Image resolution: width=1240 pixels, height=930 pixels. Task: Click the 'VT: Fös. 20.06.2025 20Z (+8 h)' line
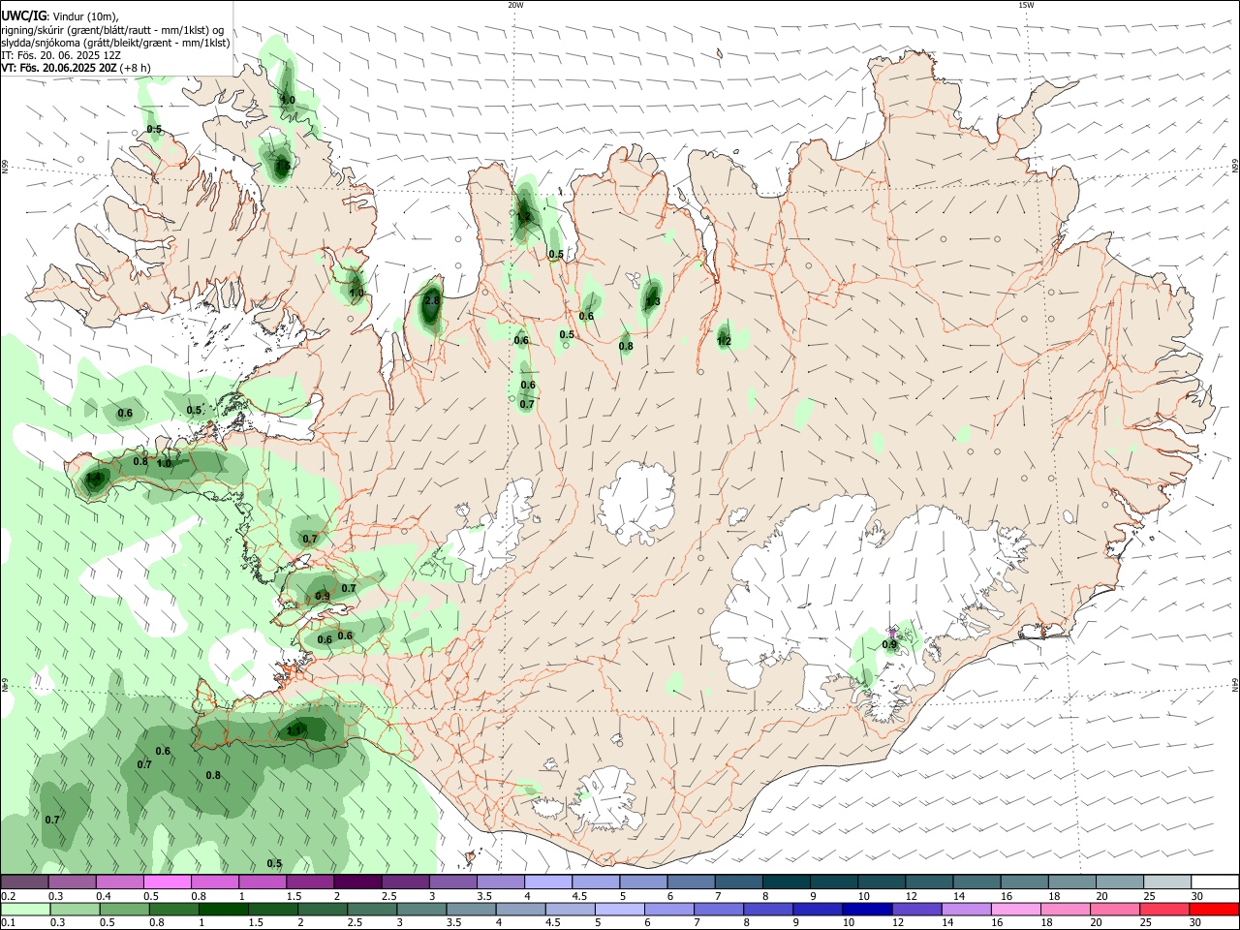pyautogui.click(x=76, y=68)
